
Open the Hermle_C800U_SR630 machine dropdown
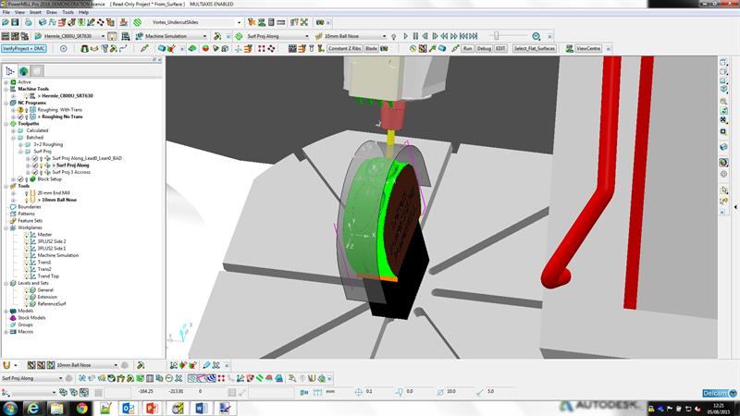tap(103, 36)
